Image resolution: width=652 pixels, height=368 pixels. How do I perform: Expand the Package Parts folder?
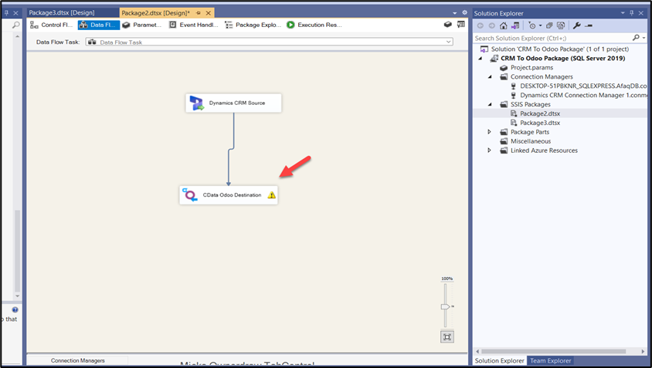click(x=490, y=132)
